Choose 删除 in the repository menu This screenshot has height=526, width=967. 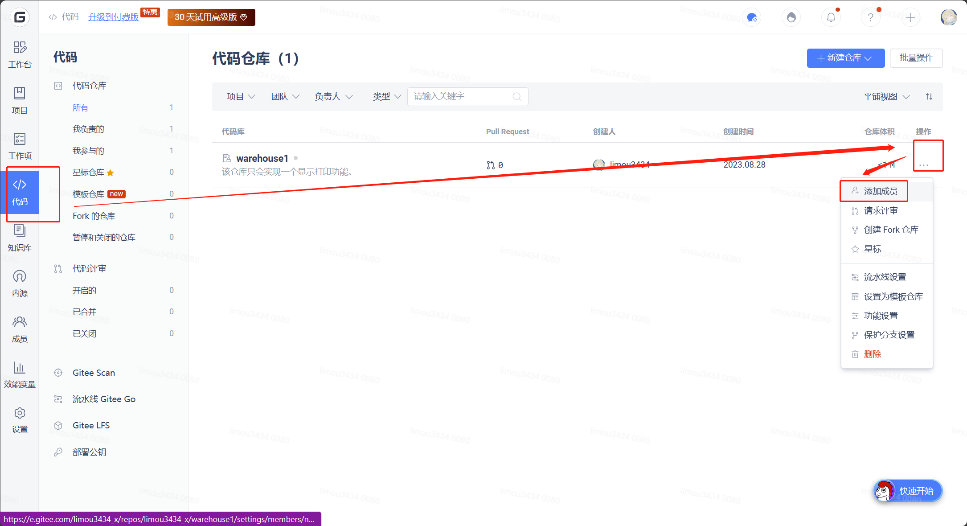[872, 354]
